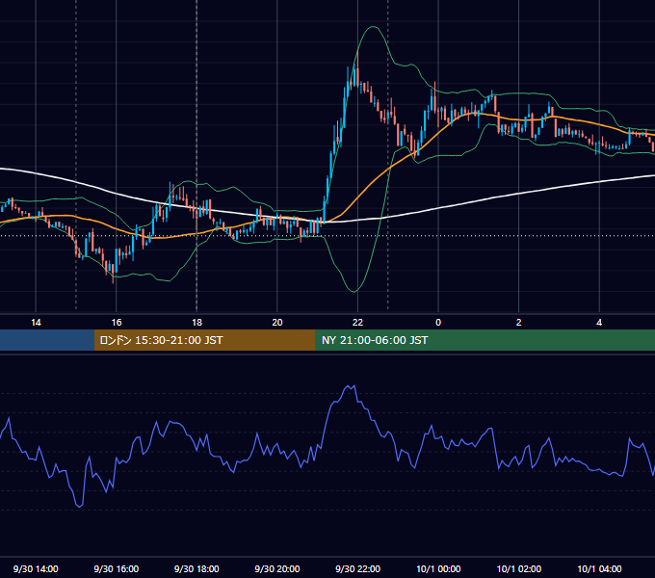The image size is (655, 578).
Task: Click the '9/30 22:00' date label
Action: tap(358, 568)
